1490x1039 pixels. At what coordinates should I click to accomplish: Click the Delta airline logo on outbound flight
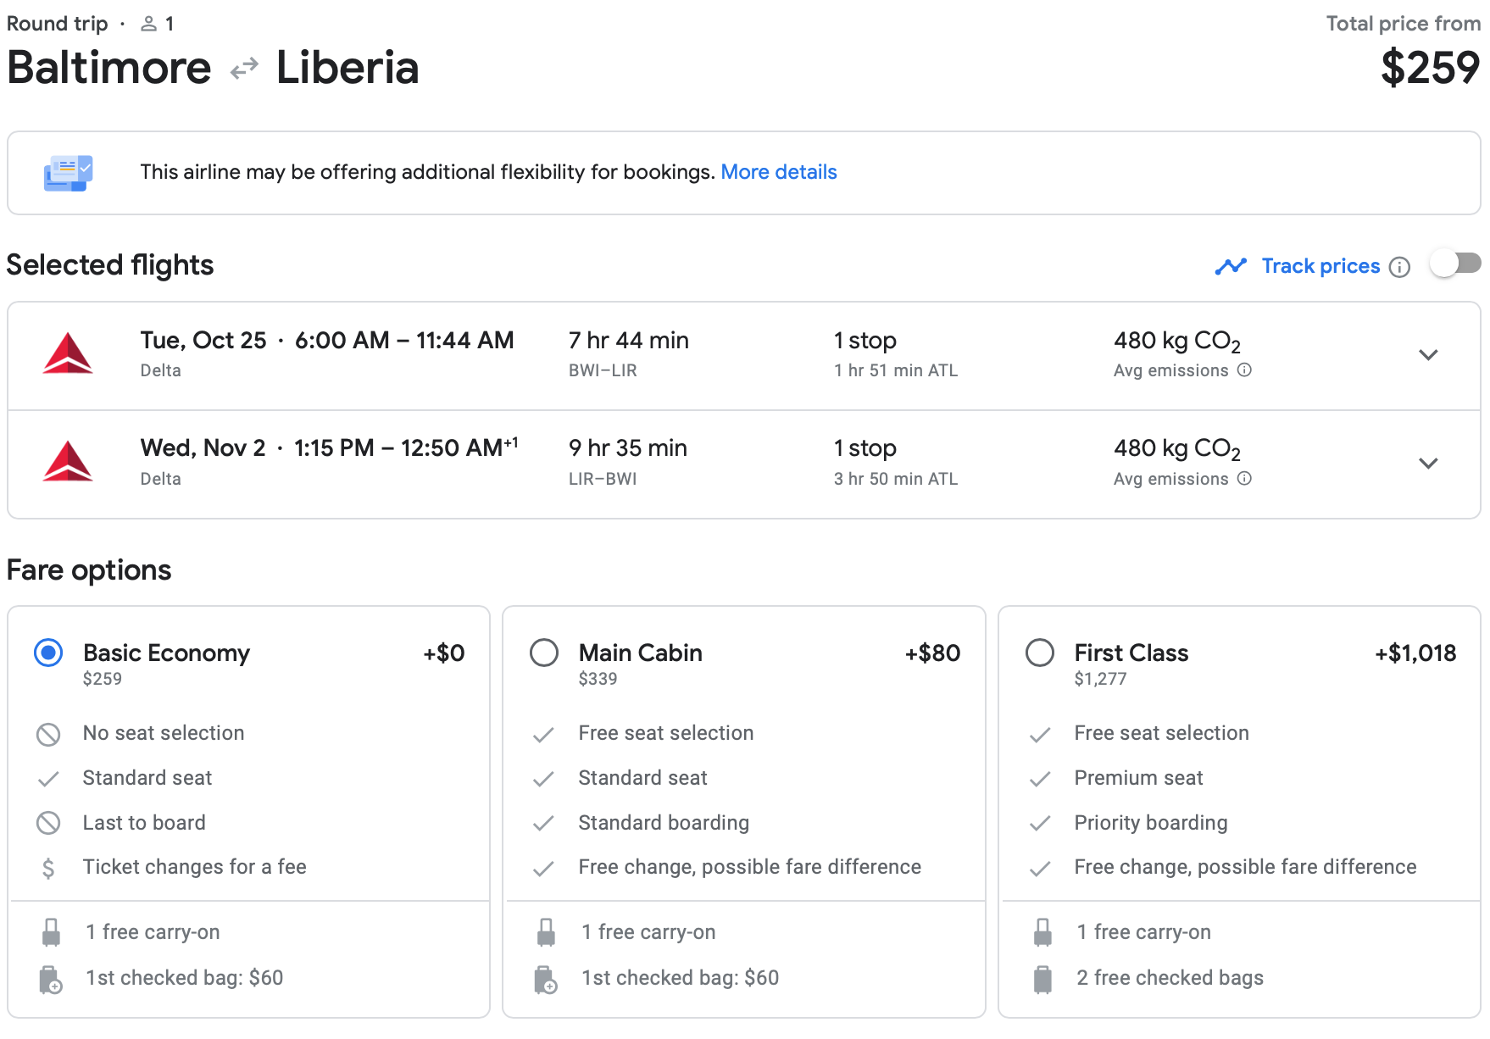pos(69,354)
